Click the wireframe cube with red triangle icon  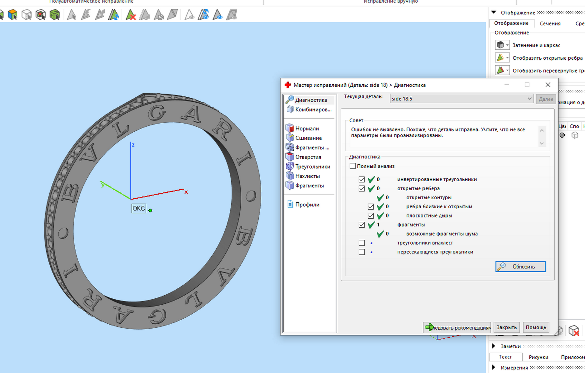coord(41,15)
